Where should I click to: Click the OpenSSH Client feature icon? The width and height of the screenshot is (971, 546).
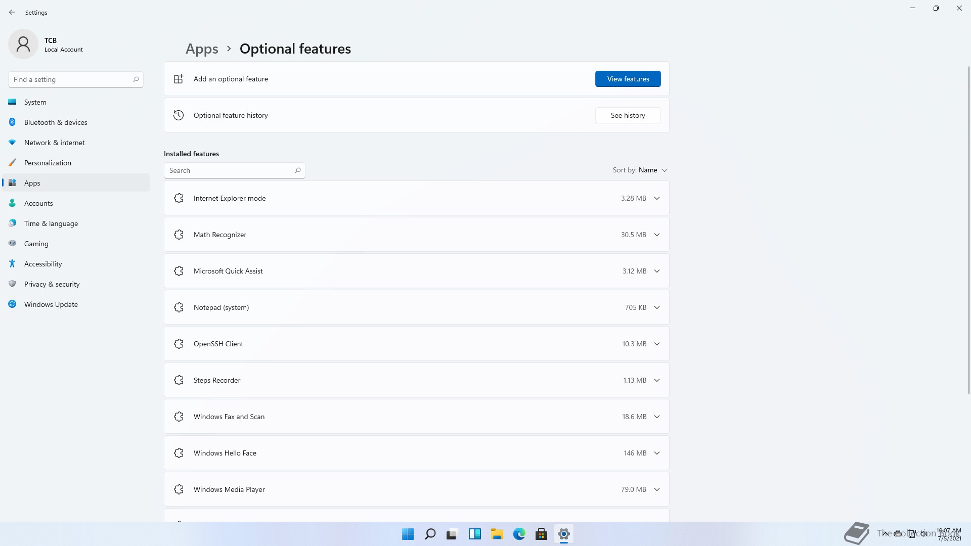pos(179,344)
